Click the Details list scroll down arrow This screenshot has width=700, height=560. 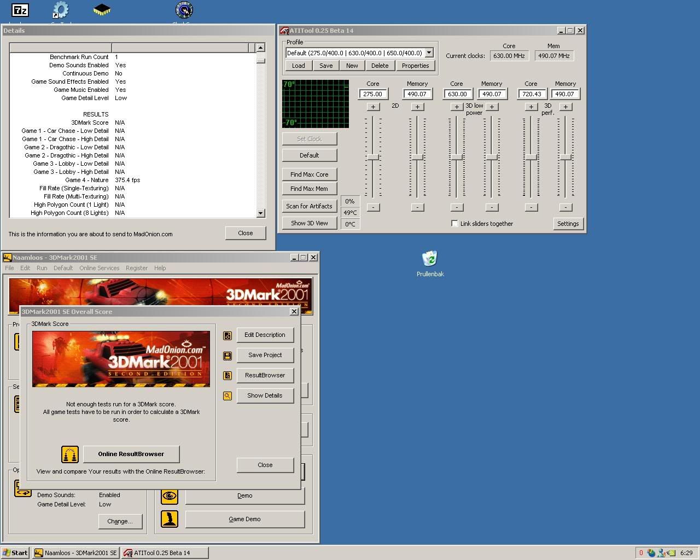tap(260, 213)
